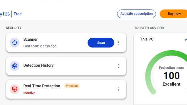Click the Free edition label in the header

coord(18,14)
